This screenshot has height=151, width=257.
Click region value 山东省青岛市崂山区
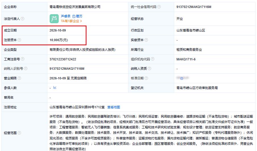[x=191, y=31]
